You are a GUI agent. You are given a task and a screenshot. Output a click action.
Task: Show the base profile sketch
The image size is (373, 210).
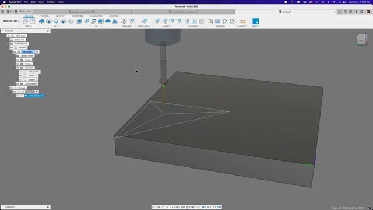[x=20, y=72]
